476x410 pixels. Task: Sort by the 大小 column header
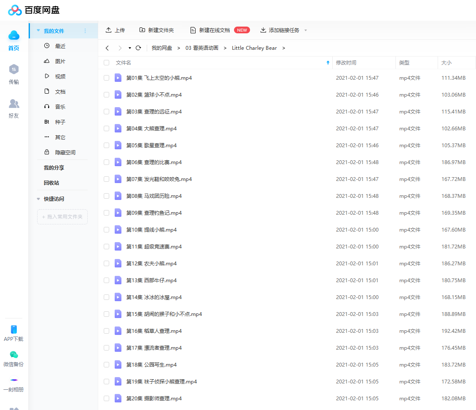pos(446,63)
